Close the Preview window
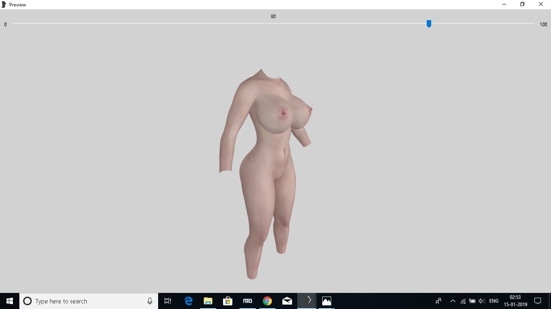This screenshot has width=551, height=309. coord(541,4)
